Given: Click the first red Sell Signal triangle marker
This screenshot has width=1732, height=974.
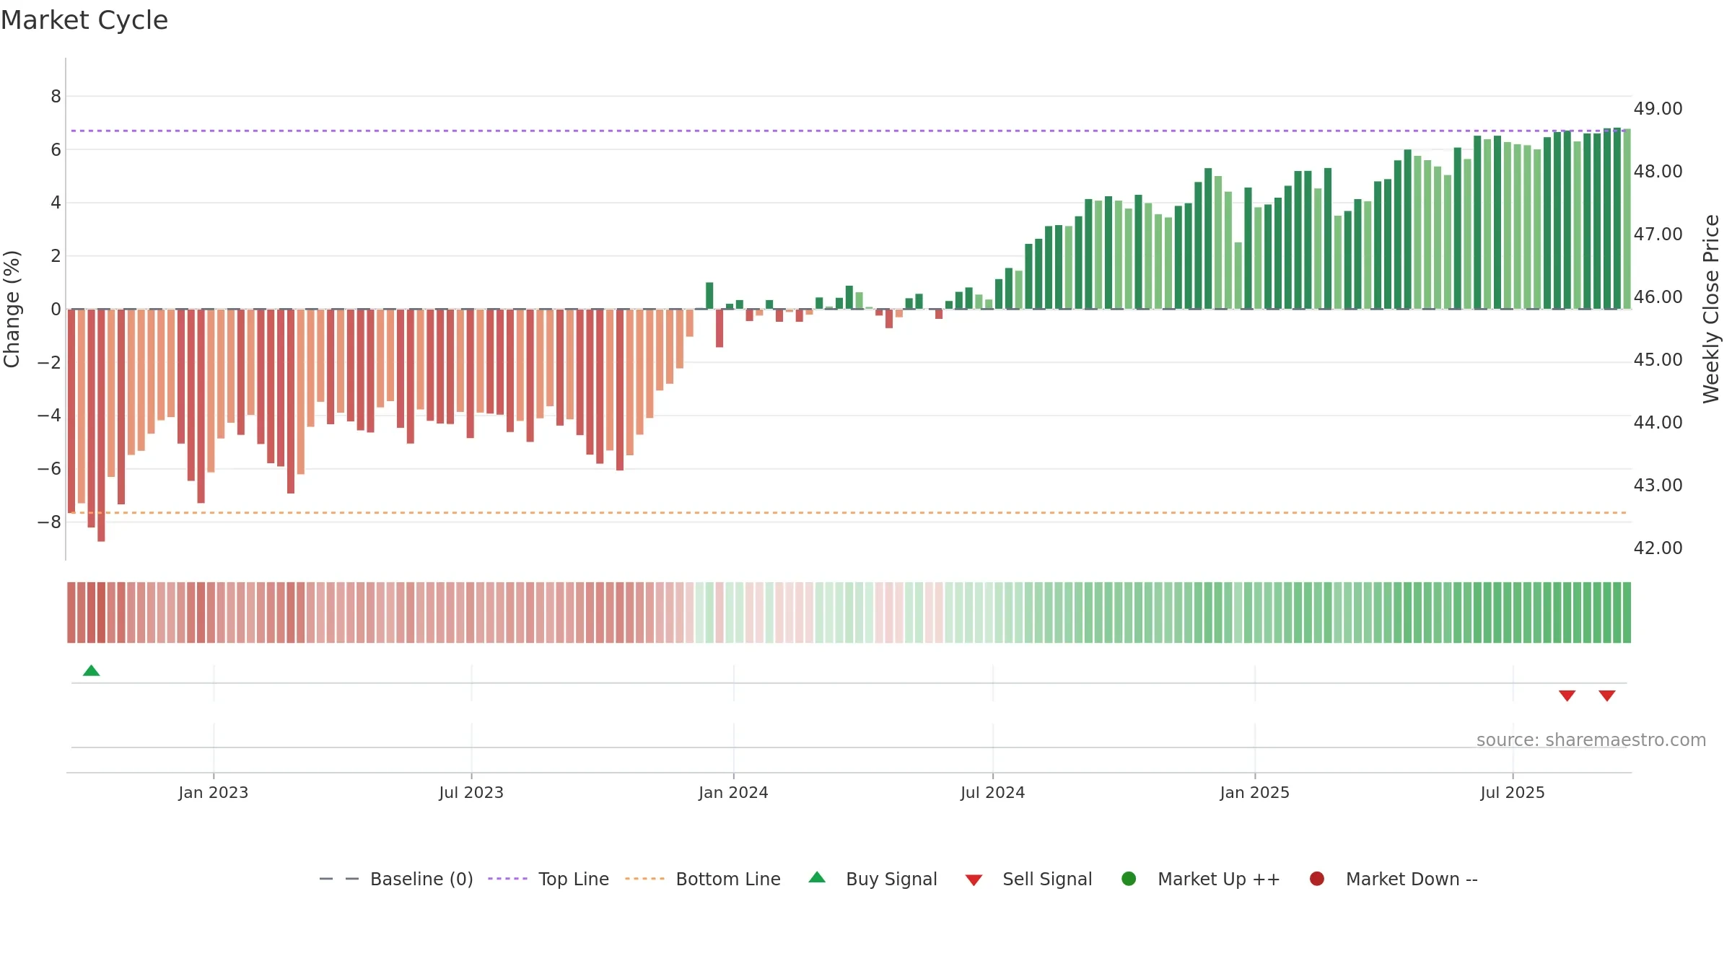Looking at the screenshot, I should click(1567, 696).
